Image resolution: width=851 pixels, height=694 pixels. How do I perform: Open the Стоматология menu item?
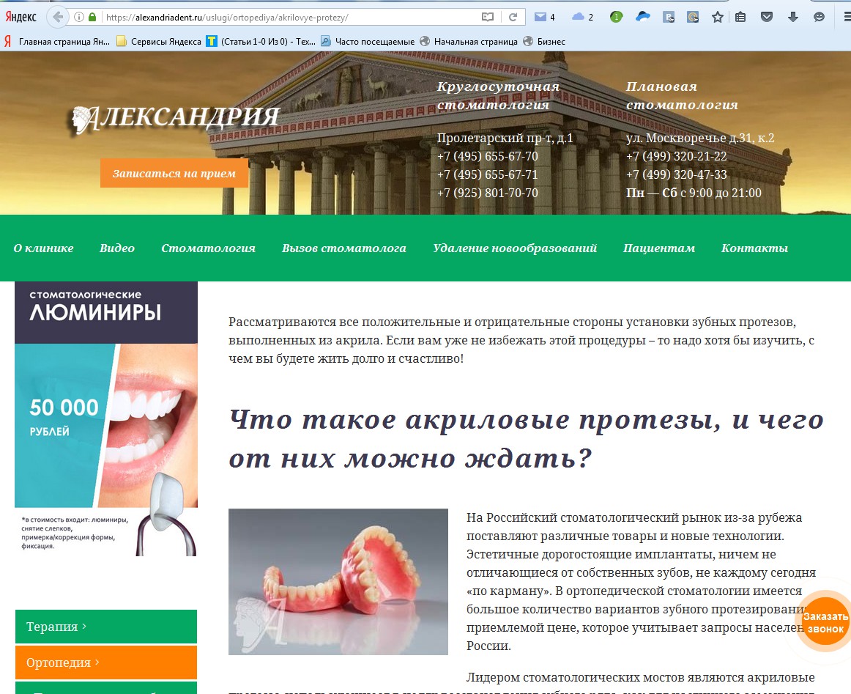coord(209,248)
